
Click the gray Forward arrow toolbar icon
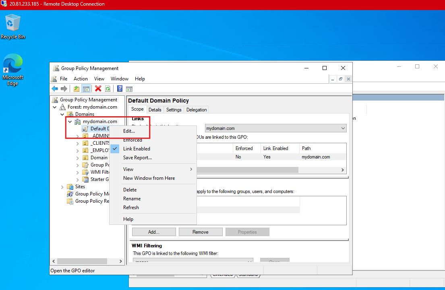click(x=64, y=89)
